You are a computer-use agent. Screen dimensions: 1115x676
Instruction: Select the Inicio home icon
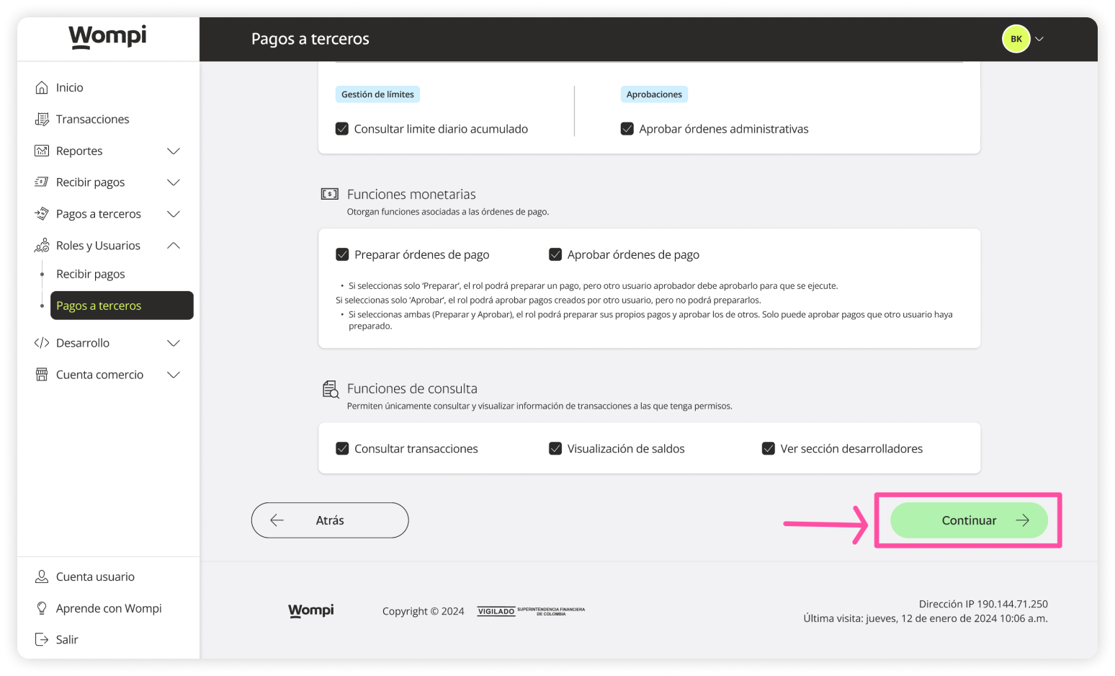(x=43, y=86)
